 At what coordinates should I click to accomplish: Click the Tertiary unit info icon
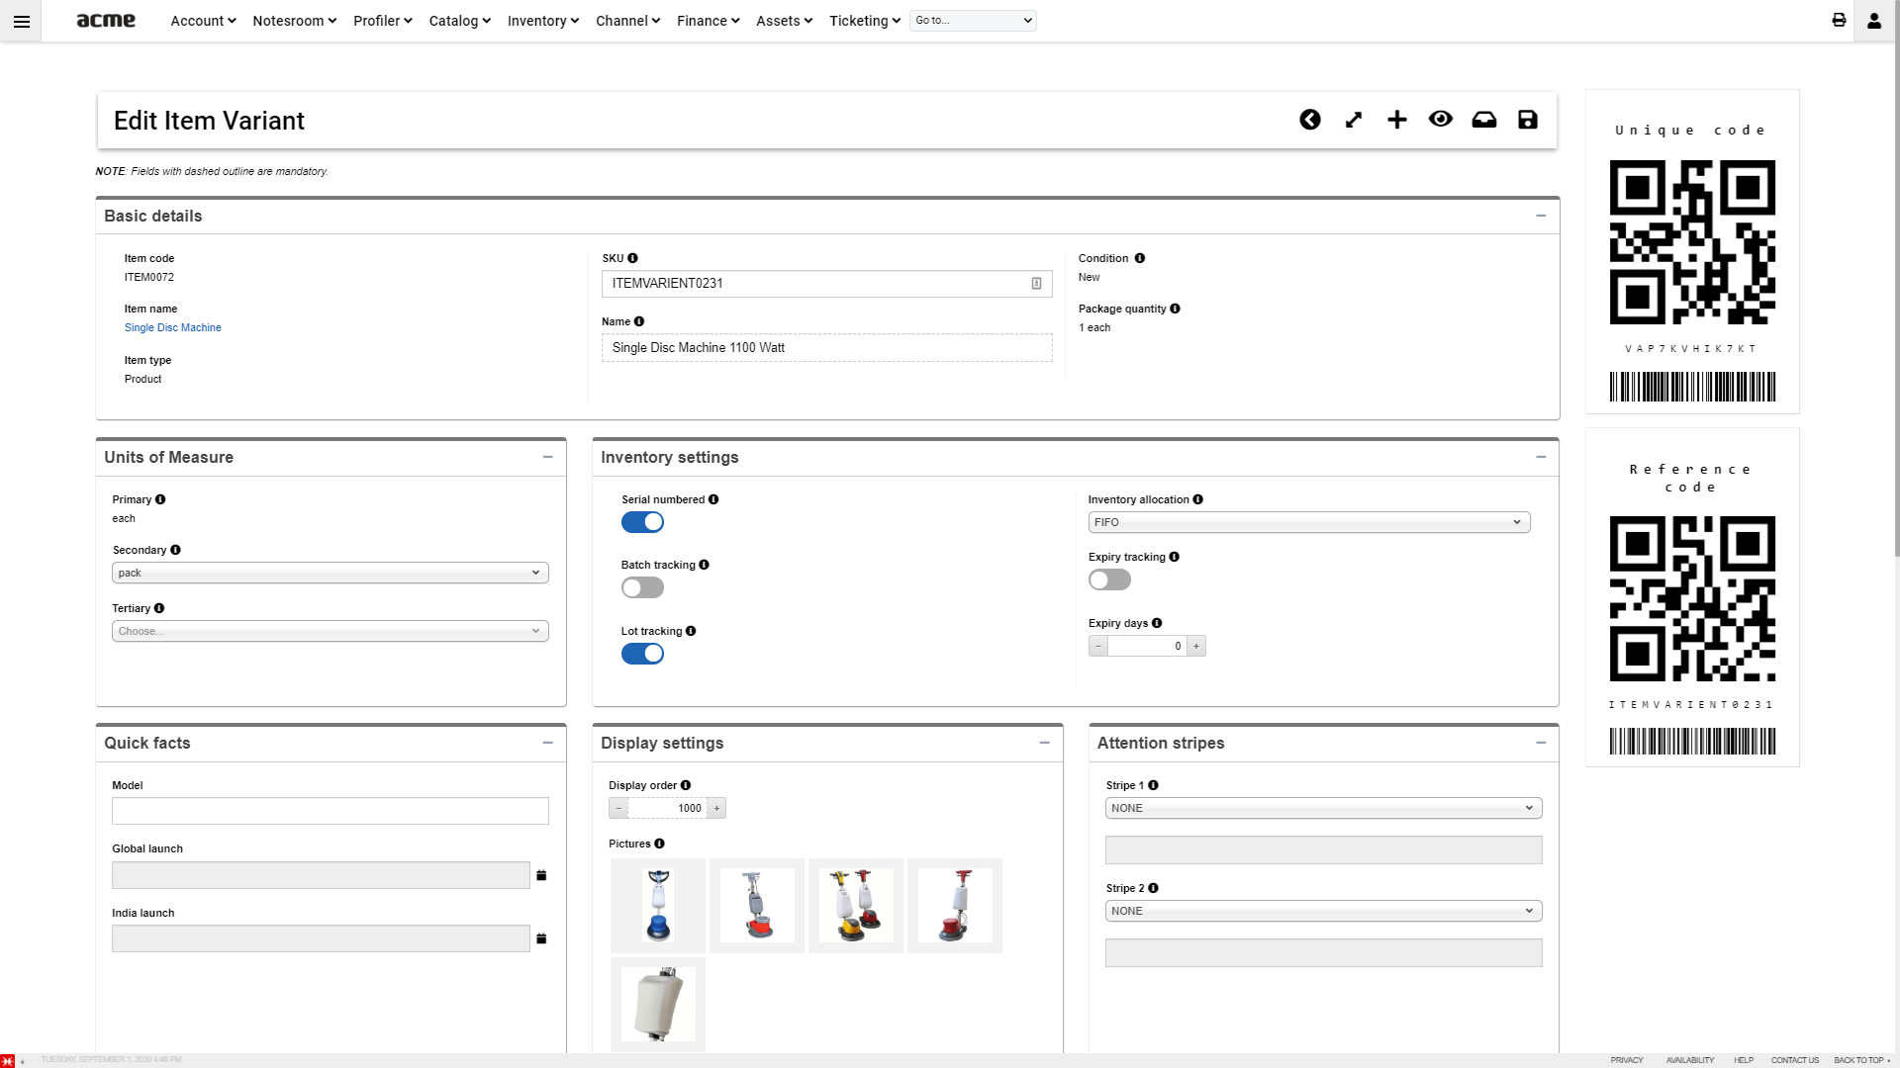[x=159, y=608]
